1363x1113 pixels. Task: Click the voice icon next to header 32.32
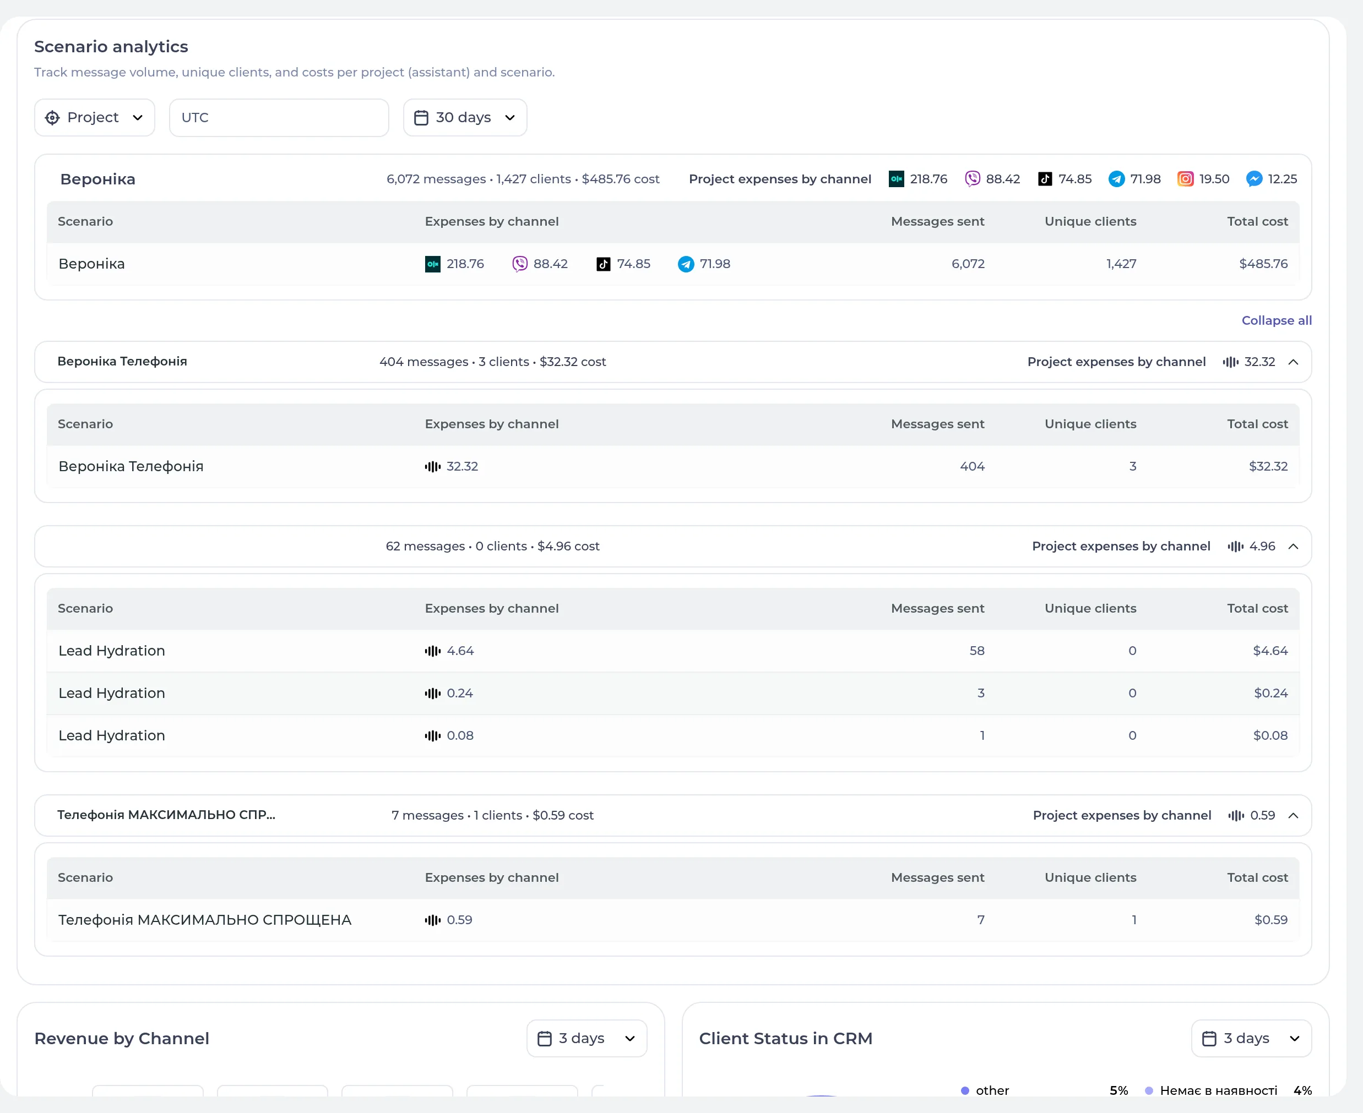(1231, 362)
